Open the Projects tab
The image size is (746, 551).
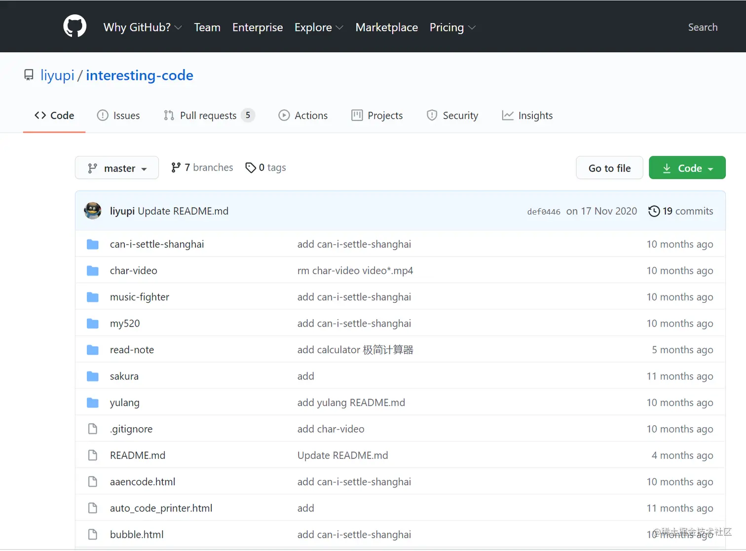377,115
